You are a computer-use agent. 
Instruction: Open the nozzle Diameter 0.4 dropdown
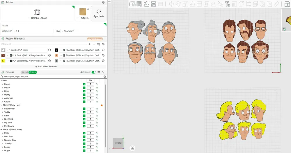[x=33, y=31]
